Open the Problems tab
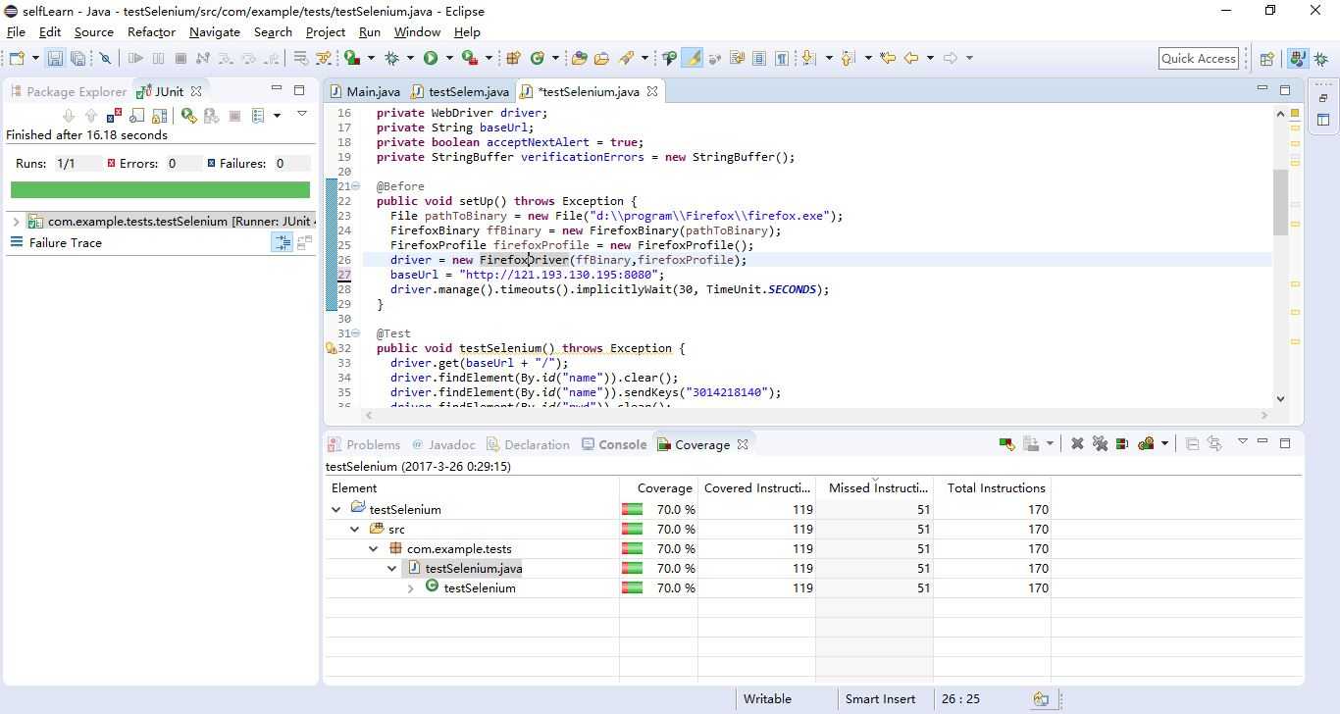The width and height of the screenshot is (1340, 714). coord(364,444)
